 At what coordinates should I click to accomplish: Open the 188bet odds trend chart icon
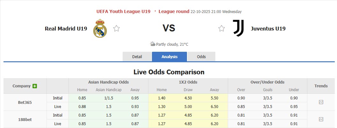(x=321, y=119)
